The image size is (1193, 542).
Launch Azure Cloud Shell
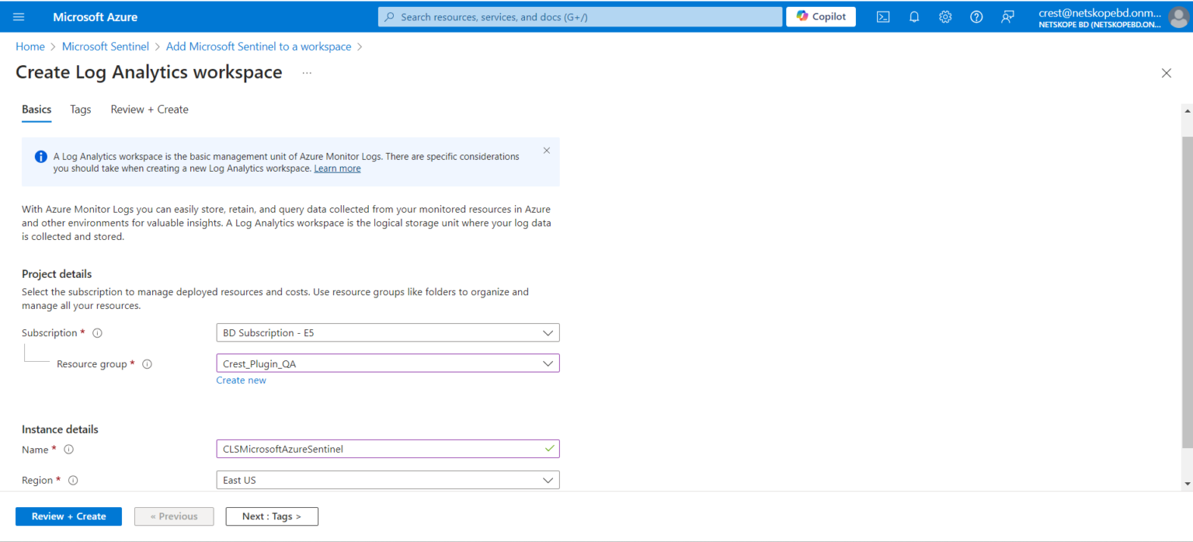[x=882, y=16]
